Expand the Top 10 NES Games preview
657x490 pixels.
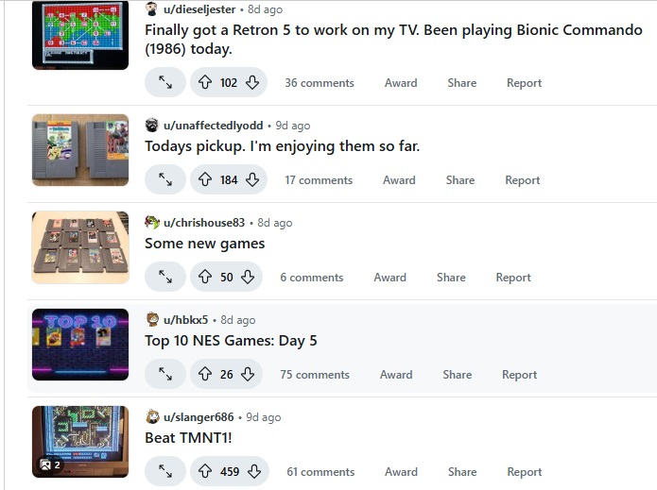click(165, 374)
